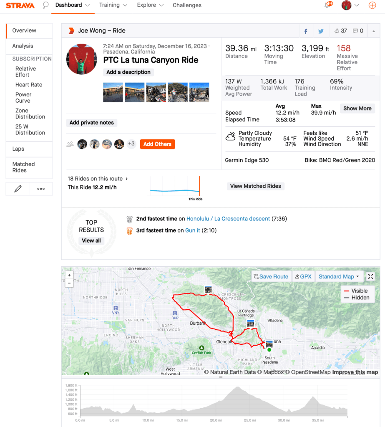
Task: Open the search magnifier icon
Action: (x=46, y=5)
